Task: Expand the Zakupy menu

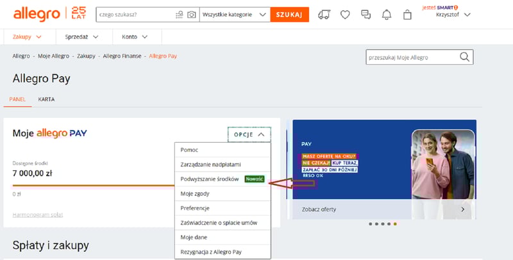Action: coord(27,37)
